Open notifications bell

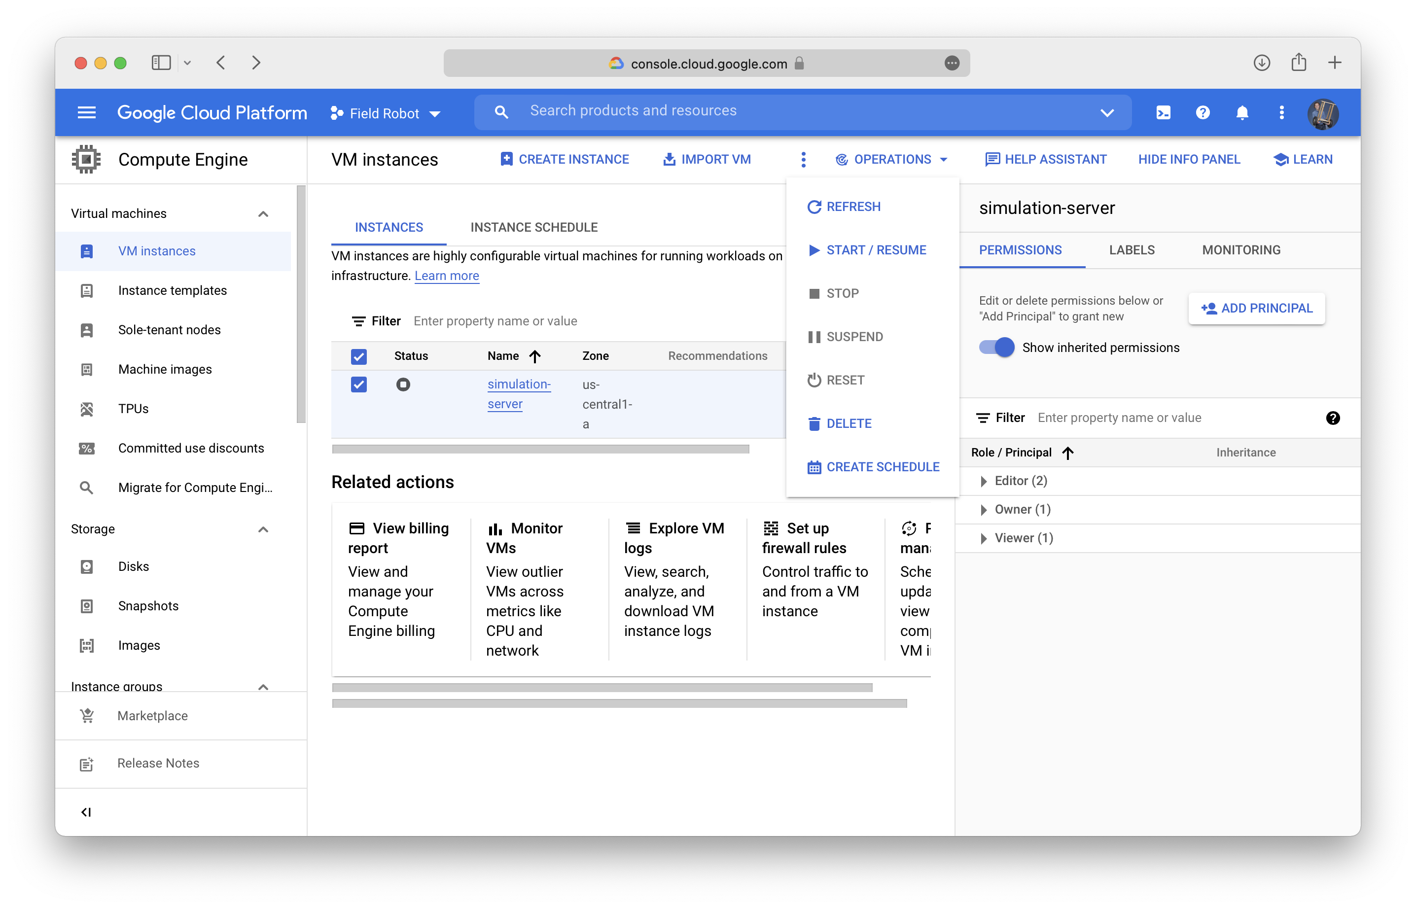pos(1242,112)
